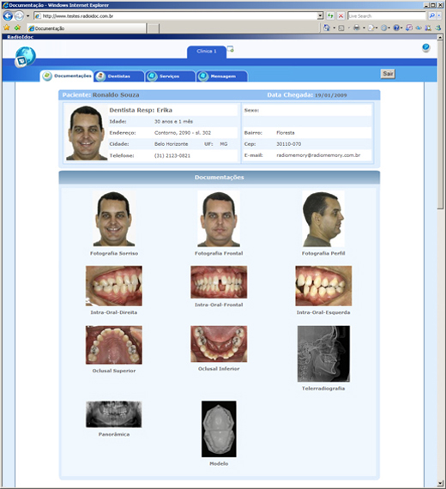Screen dimensions: 446x489
Task: Select the Clínica 1 tab
Action: [207, 51]
